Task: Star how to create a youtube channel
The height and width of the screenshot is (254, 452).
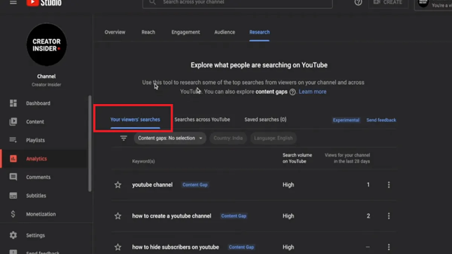Action: pyautogui.click(x=118, y=216)
